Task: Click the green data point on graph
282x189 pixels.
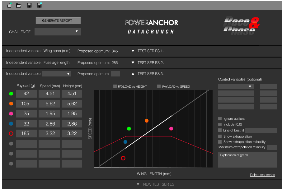Action: tap(129, 129)
